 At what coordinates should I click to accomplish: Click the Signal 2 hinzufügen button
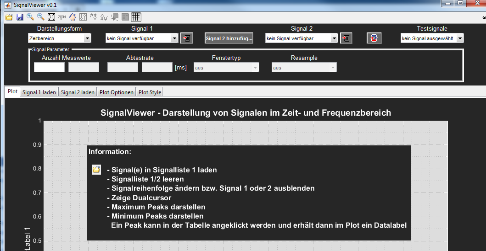tap(229, 38)
